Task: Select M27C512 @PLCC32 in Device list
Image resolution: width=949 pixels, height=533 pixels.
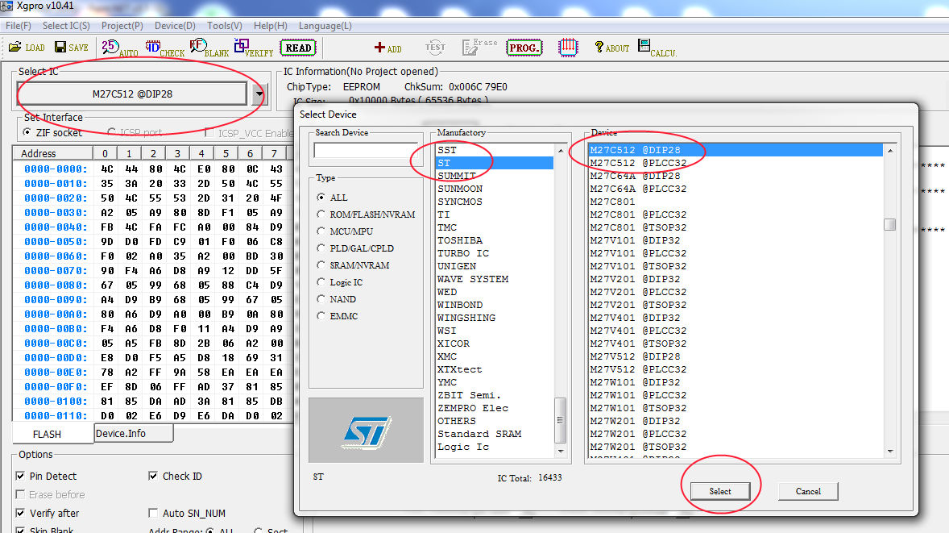Action: click(736, 163)
